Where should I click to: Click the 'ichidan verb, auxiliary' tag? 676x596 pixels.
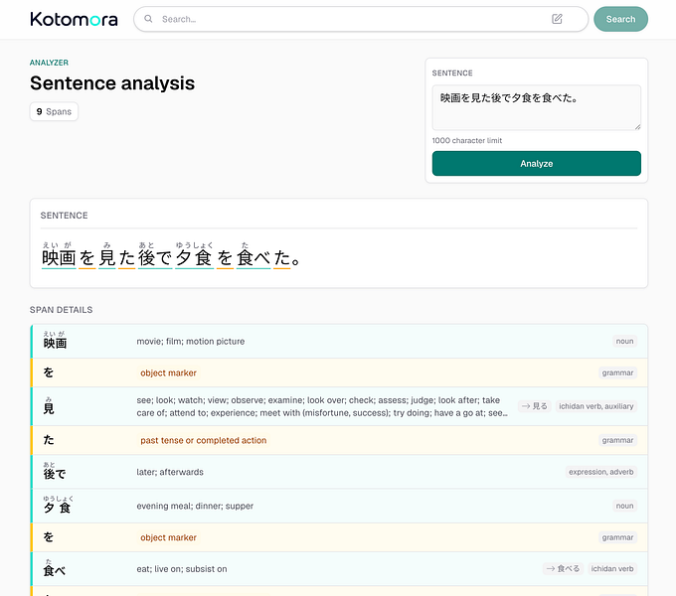[x=596, y=406]
